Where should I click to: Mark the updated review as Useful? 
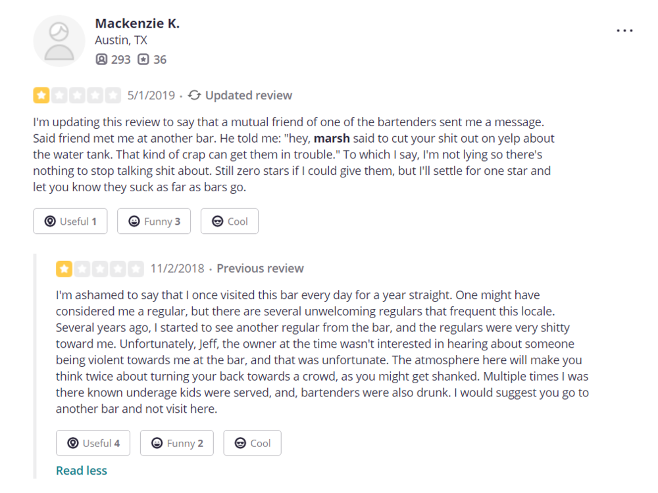70,222
